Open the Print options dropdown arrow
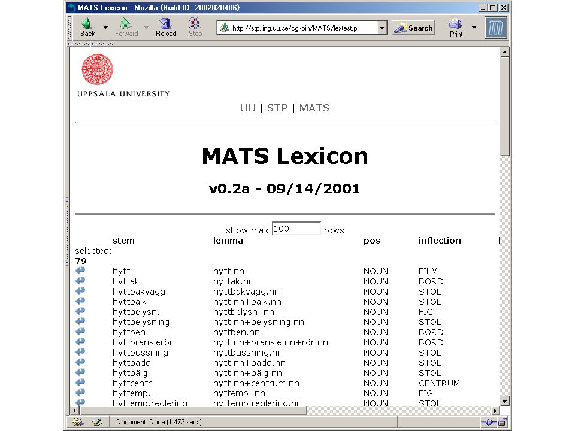The image size is (575, 431). pos(474,28)
